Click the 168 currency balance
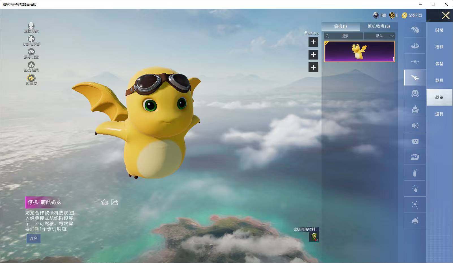The width and height of the screenshot is (453, 263). [383, 16]
